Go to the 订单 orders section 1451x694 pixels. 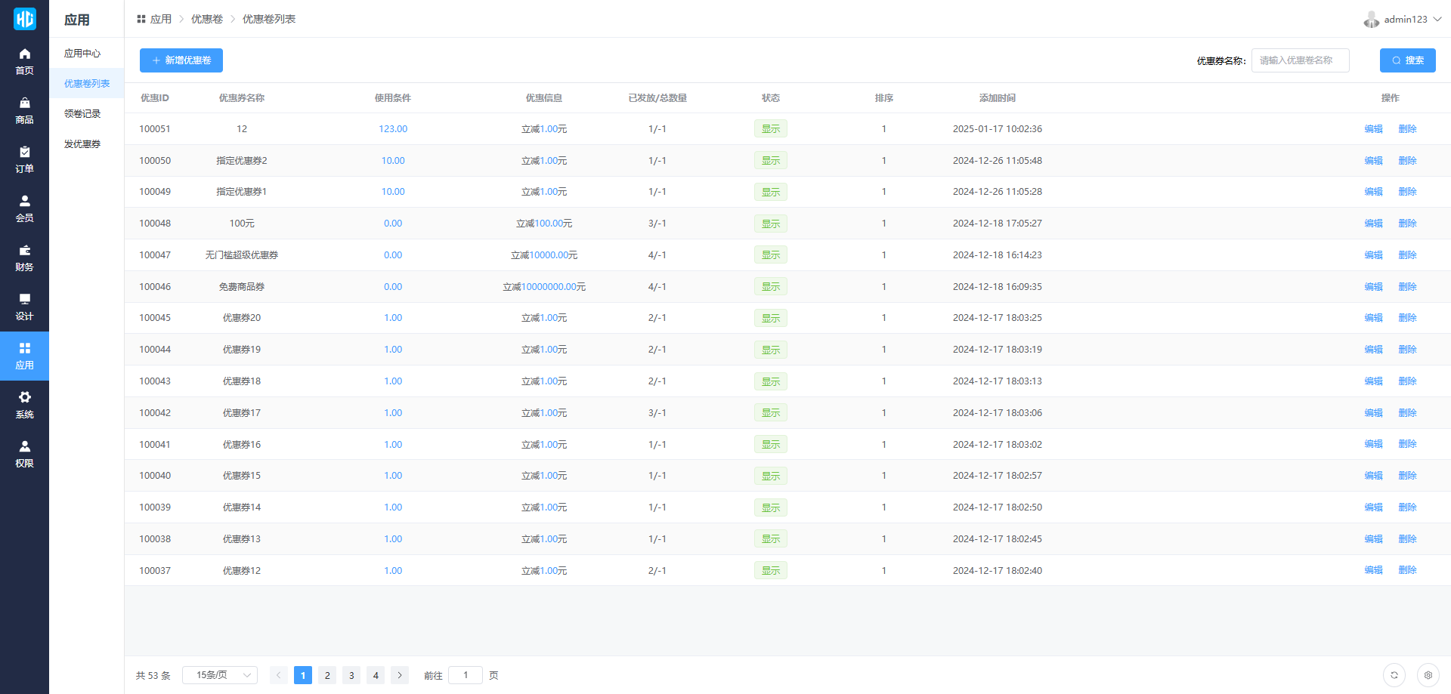coord(24,159)
